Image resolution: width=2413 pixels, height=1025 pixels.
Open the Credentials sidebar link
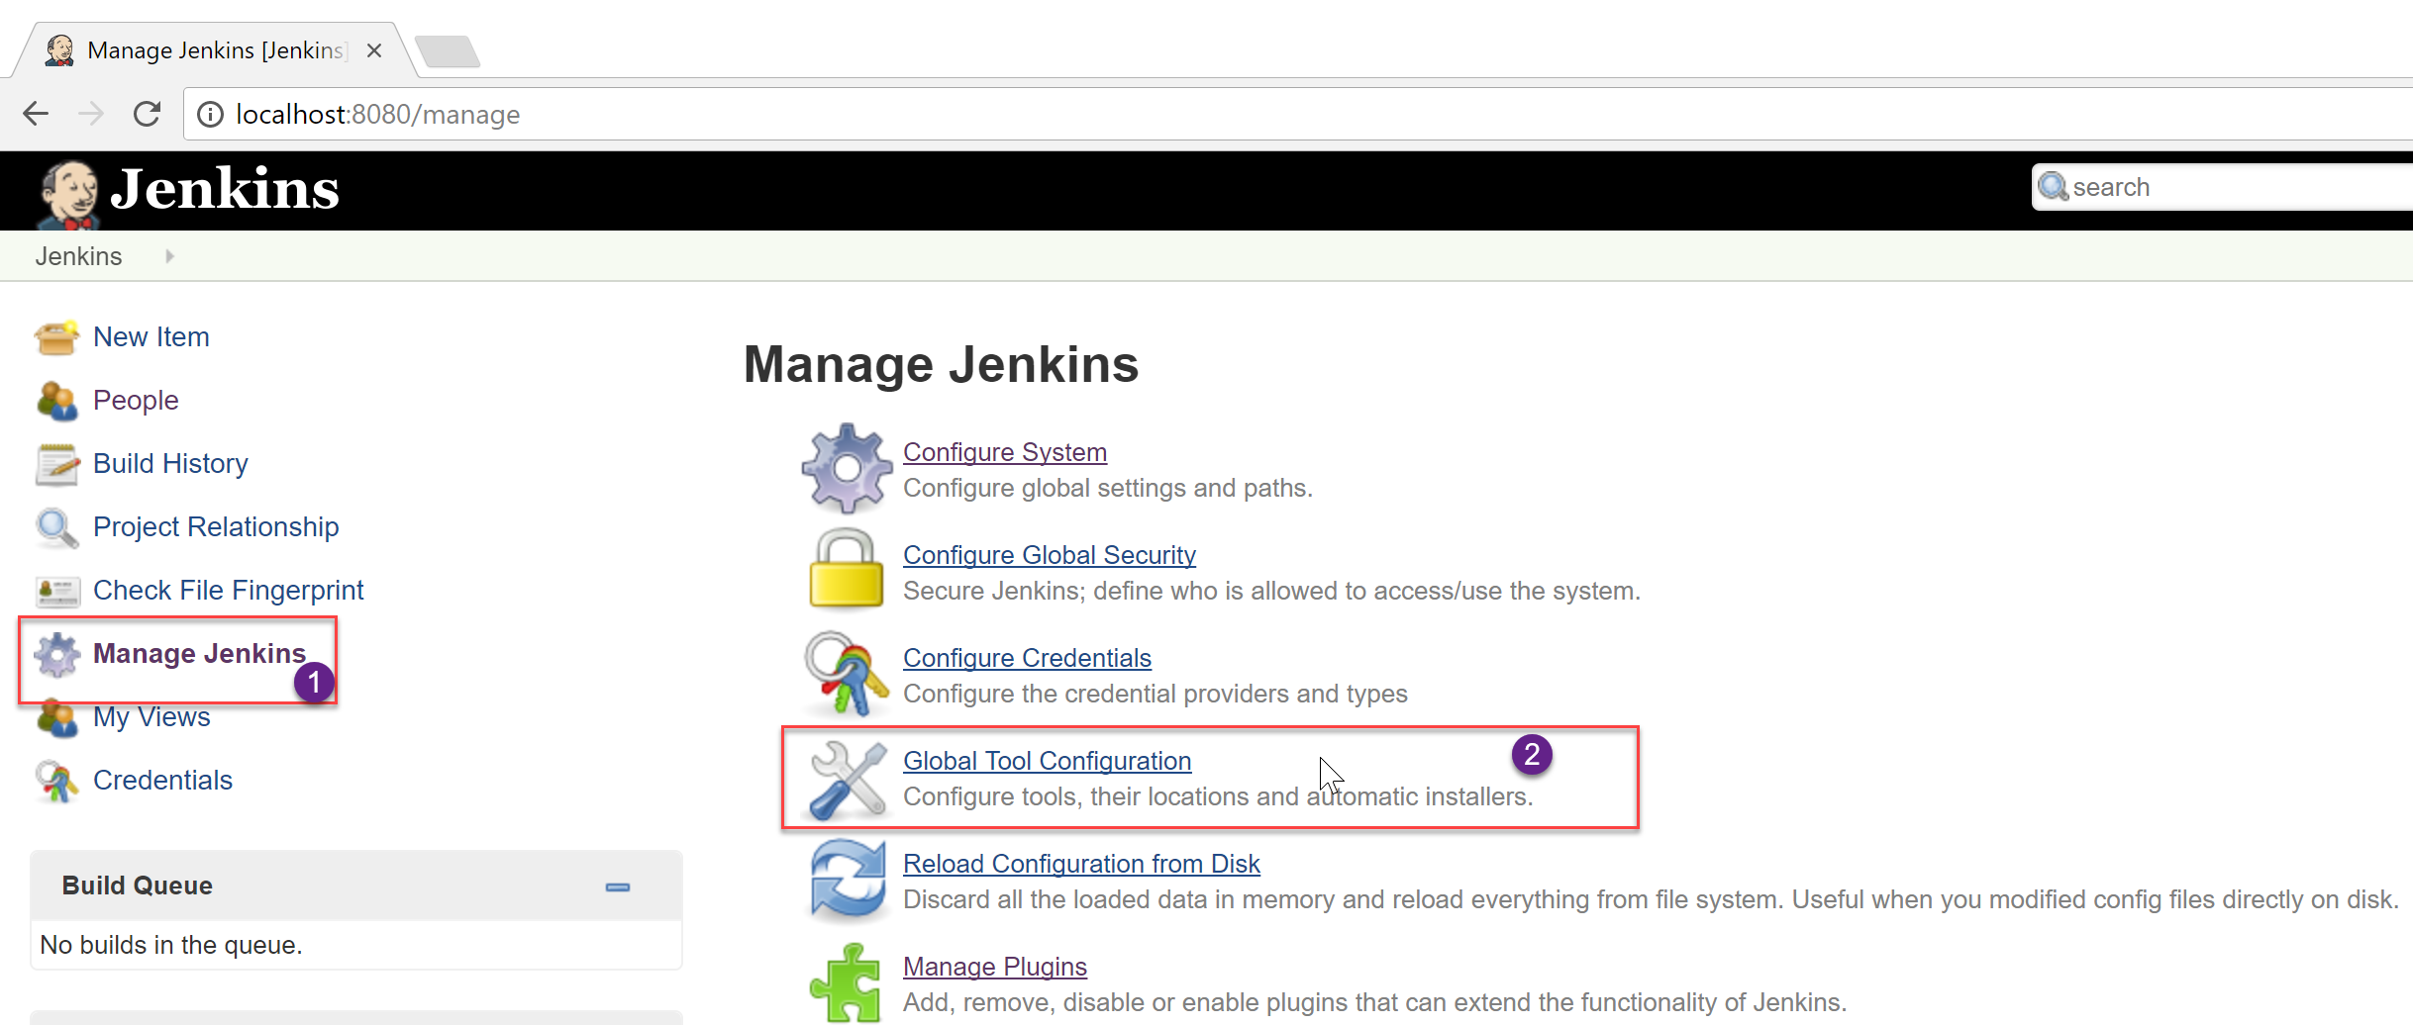coord(162,781)
